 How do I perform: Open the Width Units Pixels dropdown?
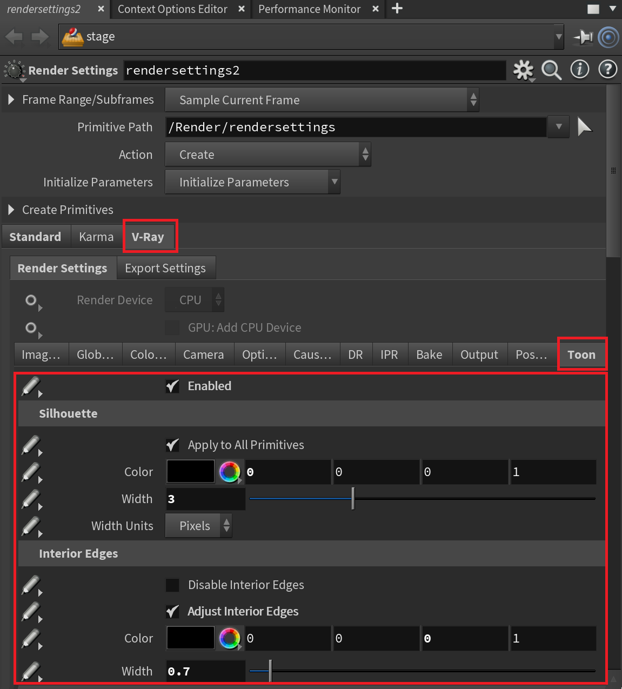click(x=198, y=526)
